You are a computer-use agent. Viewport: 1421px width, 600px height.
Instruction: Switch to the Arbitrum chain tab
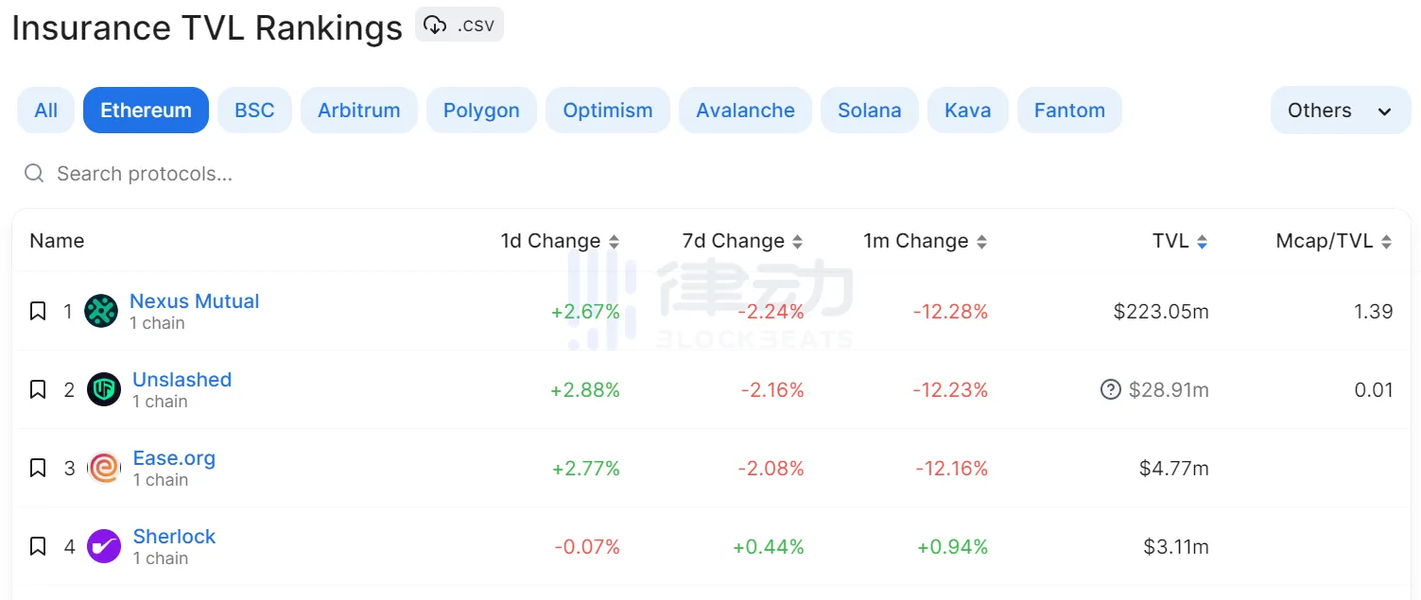(358, 111)
